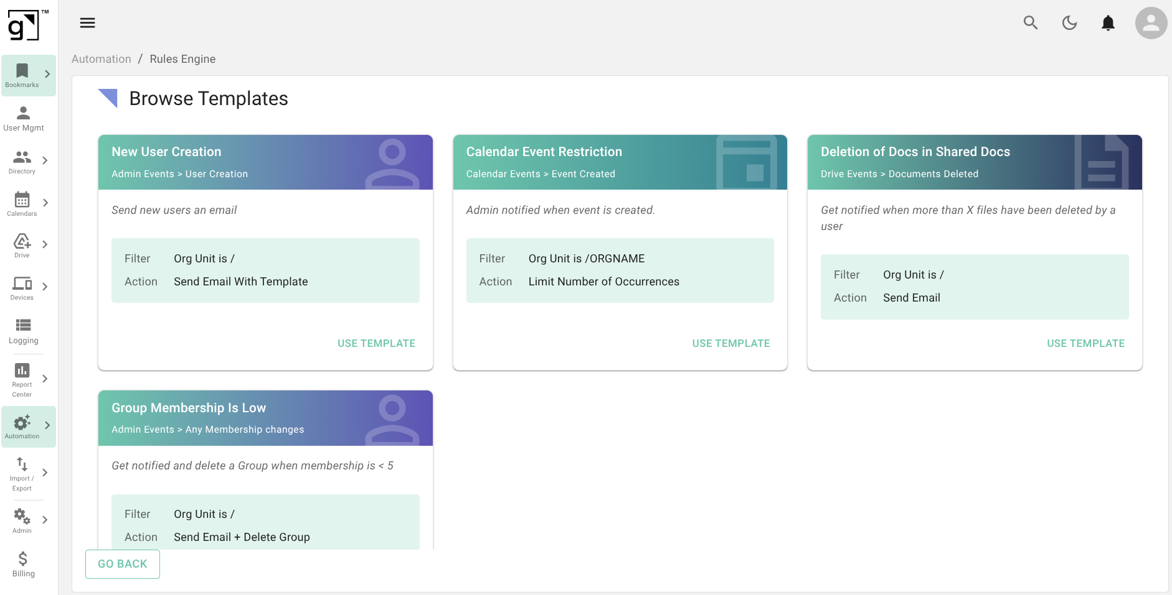Open the Calendars section
Image resolution: width=1172 pixels, height=595 pixels.
click(22, 204)
